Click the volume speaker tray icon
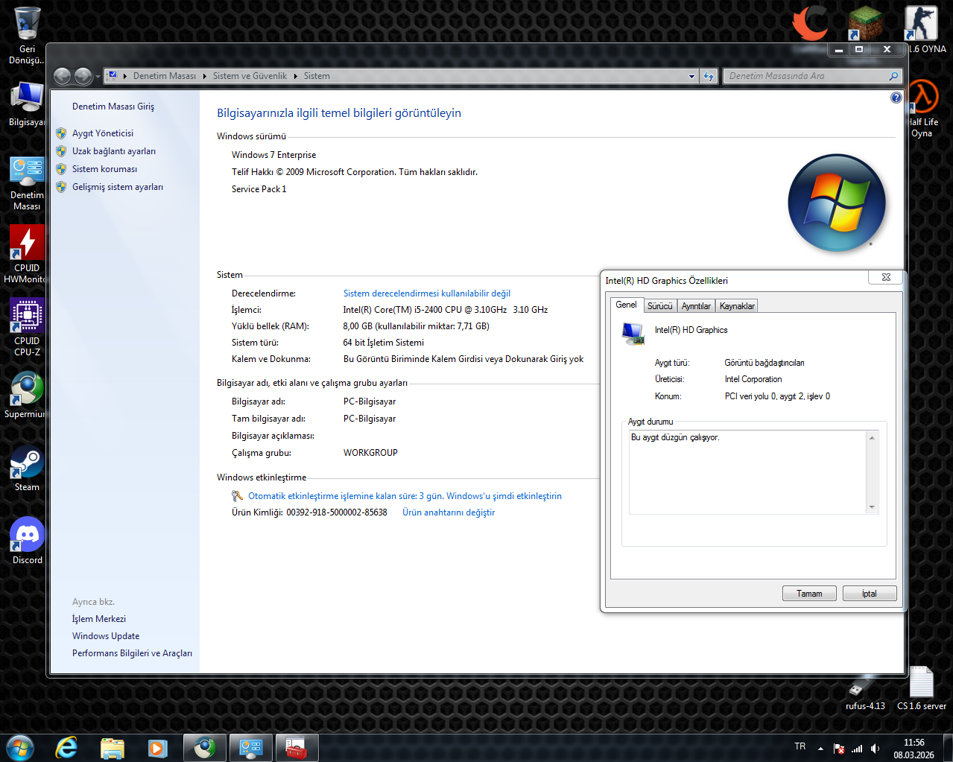This screenshot has width=953, height=762. coord(875,749)
